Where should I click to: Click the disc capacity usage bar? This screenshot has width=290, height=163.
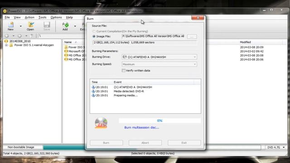(152, 147)
